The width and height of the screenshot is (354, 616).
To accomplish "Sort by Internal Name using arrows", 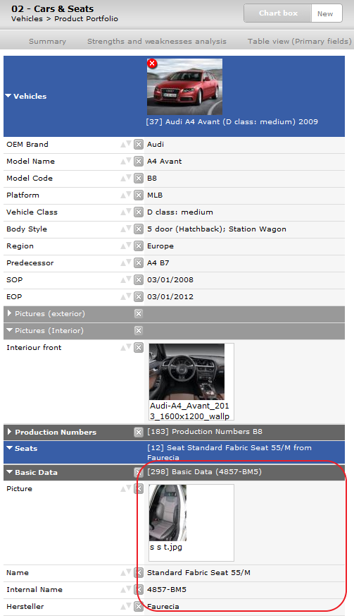I will (x=126, y=589).
